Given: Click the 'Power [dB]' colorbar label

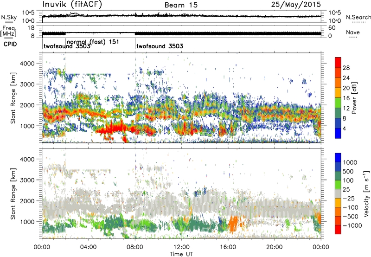Looking at the screenshot, I should (x=354, y=98).
